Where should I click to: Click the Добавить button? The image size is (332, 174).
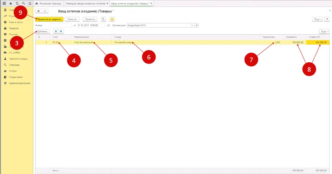[x=42, y=32]
